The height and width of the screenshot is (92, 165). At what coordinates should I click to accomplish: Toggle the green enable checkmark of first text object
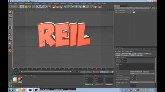(130, 10)
